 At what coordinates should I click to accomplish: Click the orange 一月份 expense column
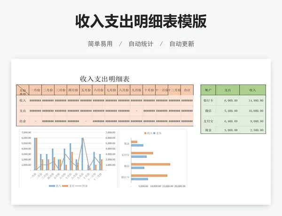click(37, 154)
